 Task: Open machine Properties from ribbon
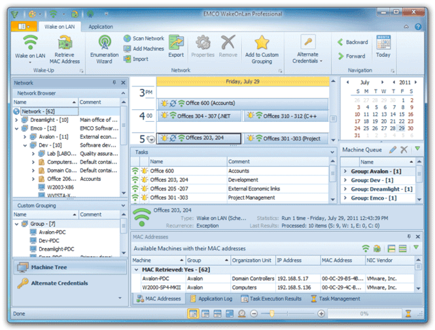tap(203, 46)
